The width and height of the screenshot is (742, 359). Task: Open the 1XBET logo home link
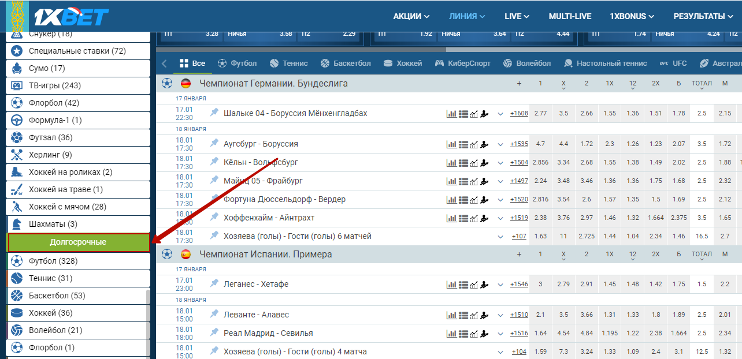point(73,16)
